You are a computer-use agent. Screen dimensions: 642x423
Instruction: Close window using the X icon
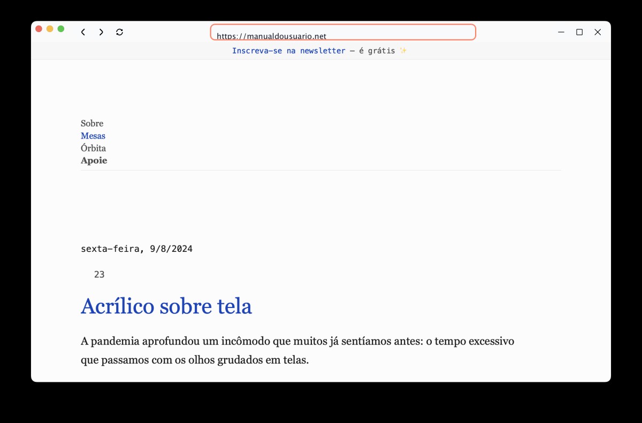coord(598,32)
